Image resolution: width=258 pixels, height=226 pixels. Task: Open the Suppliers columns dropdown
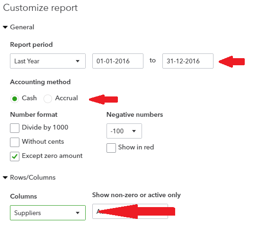click(x=48, y=213)
